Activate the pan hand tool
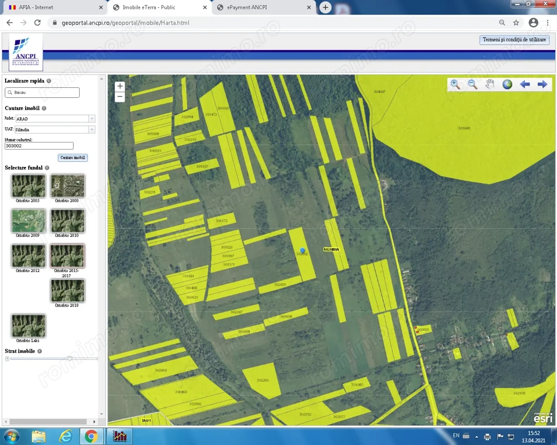Screen dimensions: 557x445 click(x=490, y=84)
